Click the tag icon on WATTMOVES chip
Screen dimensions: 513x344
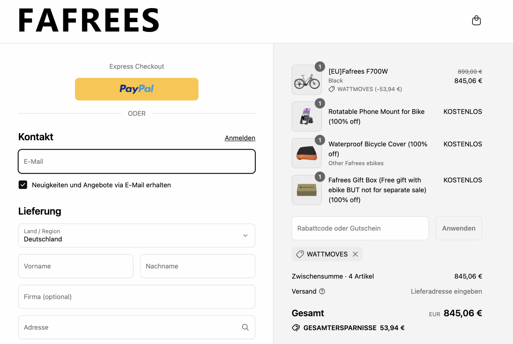(x=300, y=254)
